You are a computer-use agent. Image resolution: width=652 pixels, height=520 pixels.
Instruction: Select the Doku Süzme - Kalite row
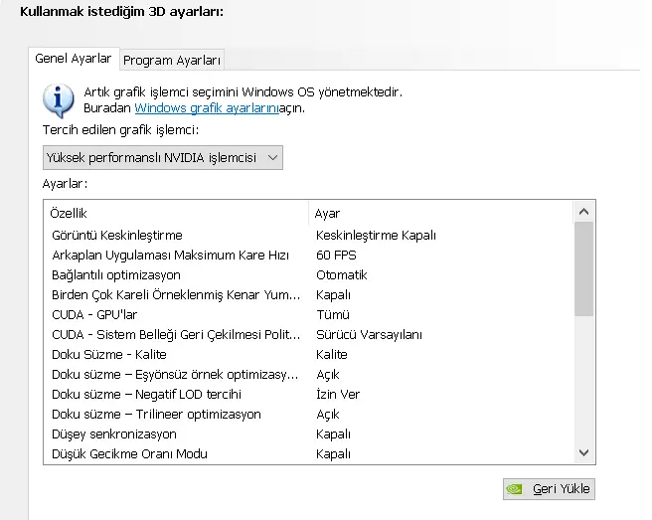308,355
